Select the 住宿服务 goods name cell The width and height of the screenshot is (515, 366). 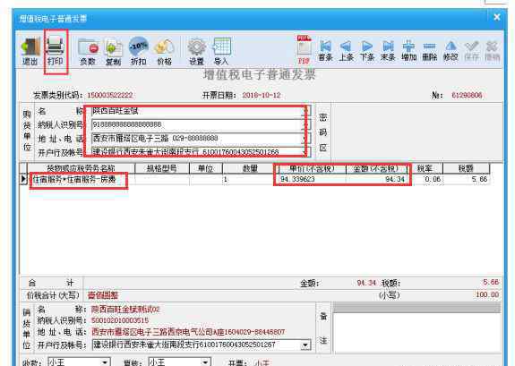[81, 179]
